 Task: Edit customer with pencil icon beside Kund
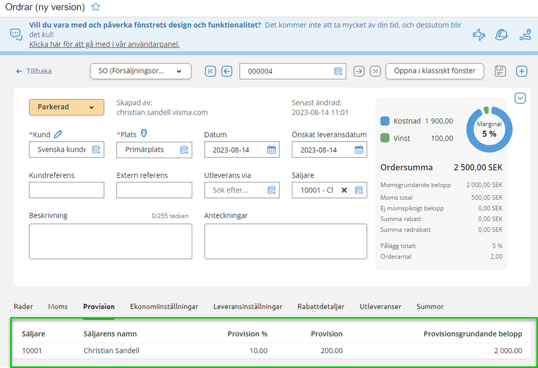pos(58,135)
